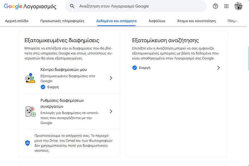This screenshot has height=166, width=249.
Task: Click Ενεργή checkmark under Εξατομίκευση αναζήτησης
Action: [x=134, y=68]
